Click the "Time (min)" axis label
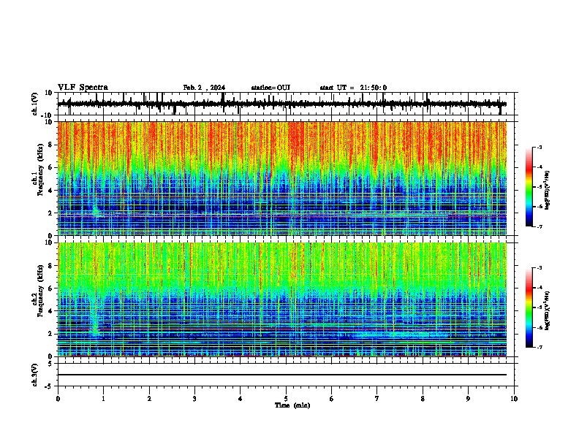 pos(292,405)
